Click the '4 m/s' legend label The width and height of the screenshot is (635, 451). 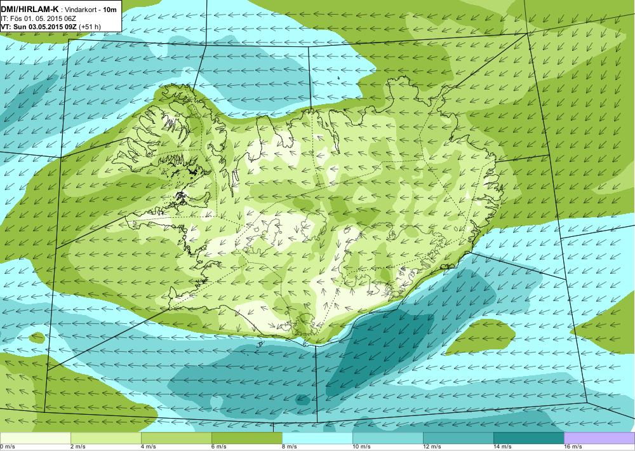149,447
